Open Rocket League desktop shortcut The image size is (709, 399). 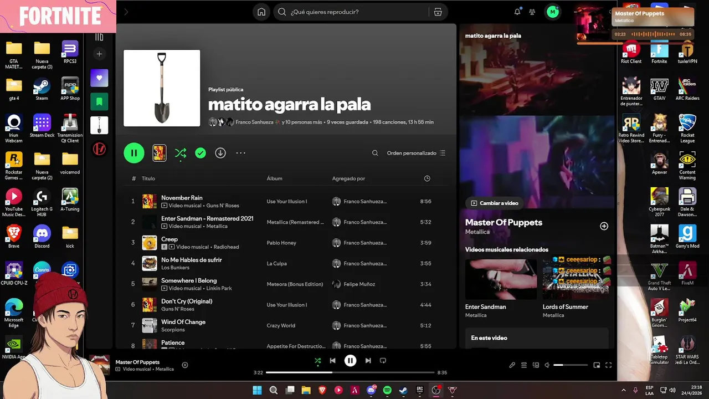click(687, 127)
